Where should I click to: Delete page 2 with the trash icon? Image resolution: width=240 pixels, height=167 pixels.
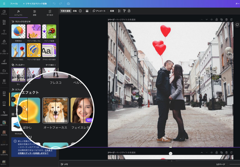pos(226,152)
